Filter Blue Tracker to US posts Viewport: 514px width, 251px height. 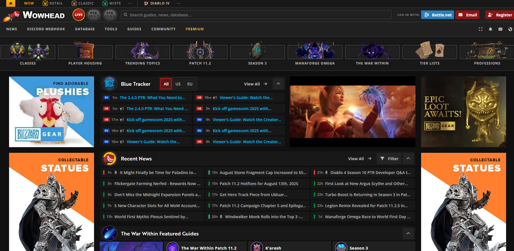pos(178,84)
